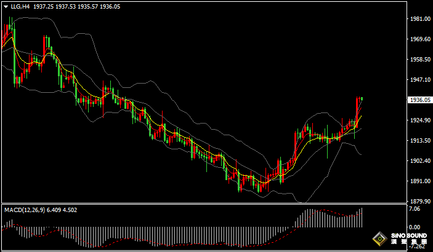Click the SINO SOUND watermark text
Image resolution: width=433 pixels, height=252 pixels.
[407, 236]
